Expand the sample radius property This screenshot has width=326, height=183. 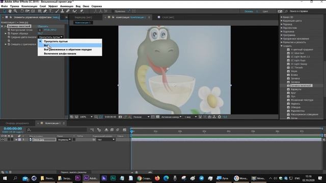(6, 34)
